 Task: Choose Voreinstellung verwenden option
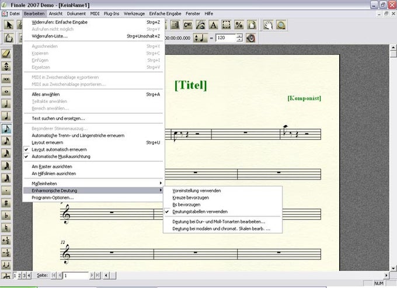click(x=223, y=190)
